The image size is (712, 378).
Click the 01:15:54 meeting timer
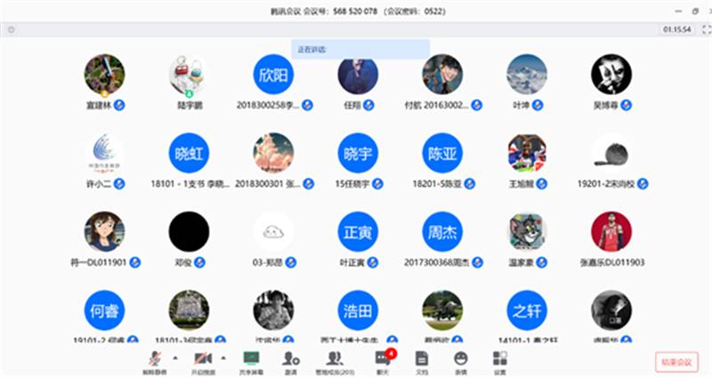(676, 29)
